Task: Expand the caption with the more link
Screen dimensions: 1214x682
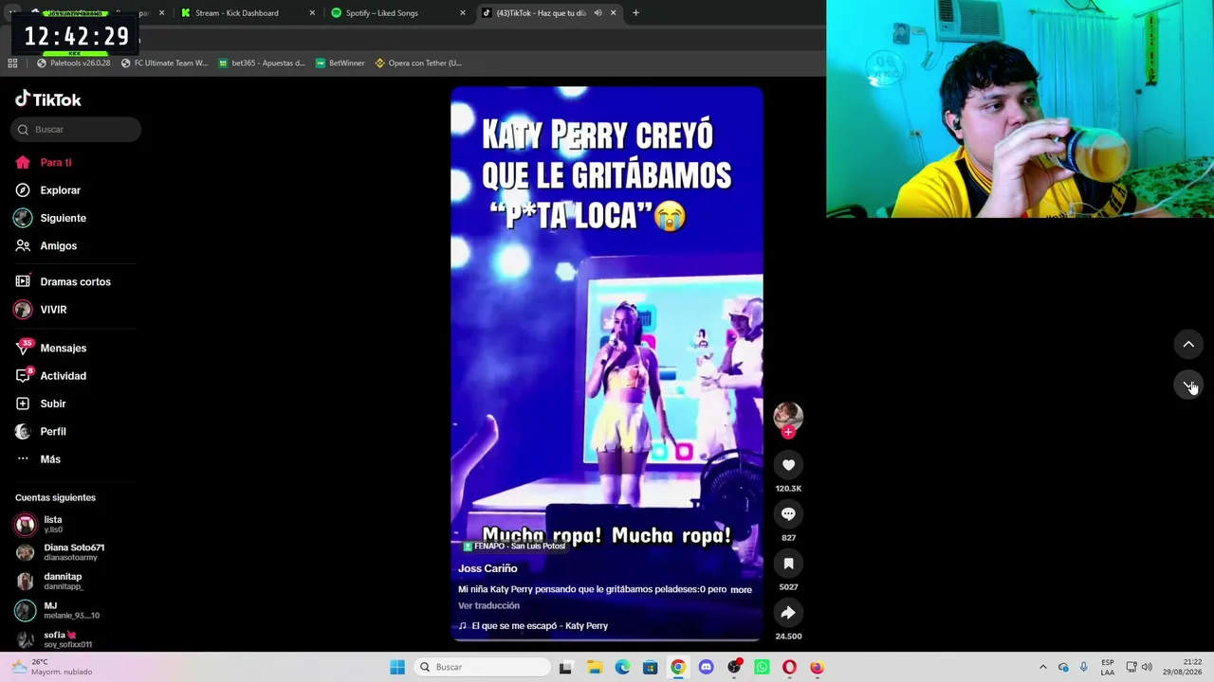Action: (741, 589)
